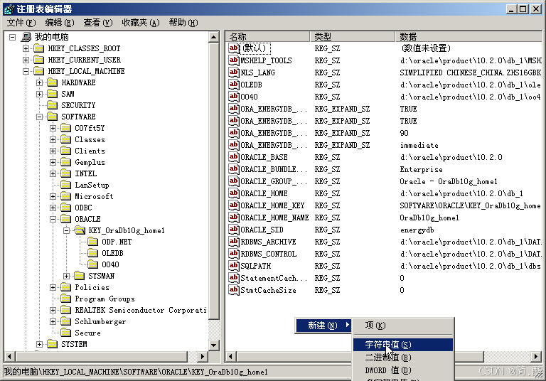Click the ab icon of the default value
Image resolution: width=546 pixels, height=381 pixels.
tap(234, 48)
